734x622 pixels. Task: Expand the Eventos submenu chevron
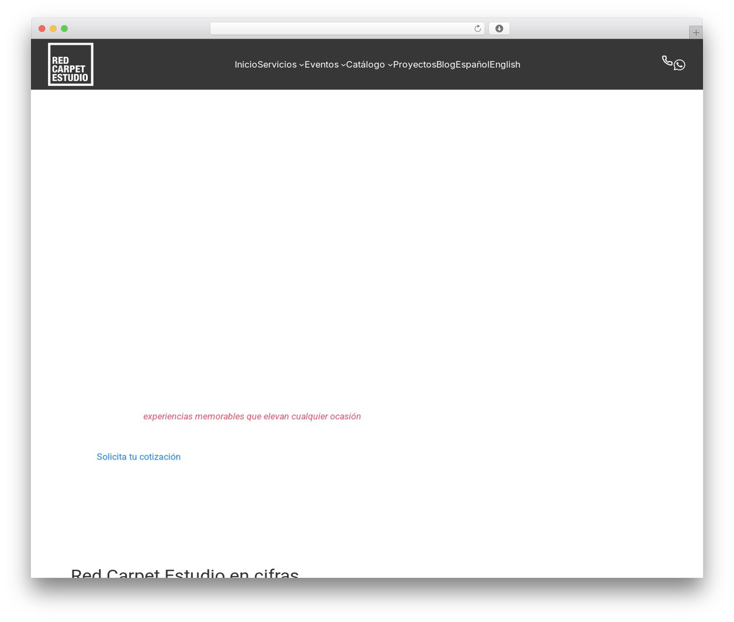pos(343,65)
